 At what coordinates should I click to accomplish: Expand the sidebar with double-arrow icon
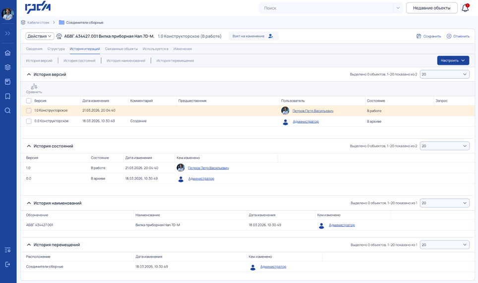tap(7, 33)
